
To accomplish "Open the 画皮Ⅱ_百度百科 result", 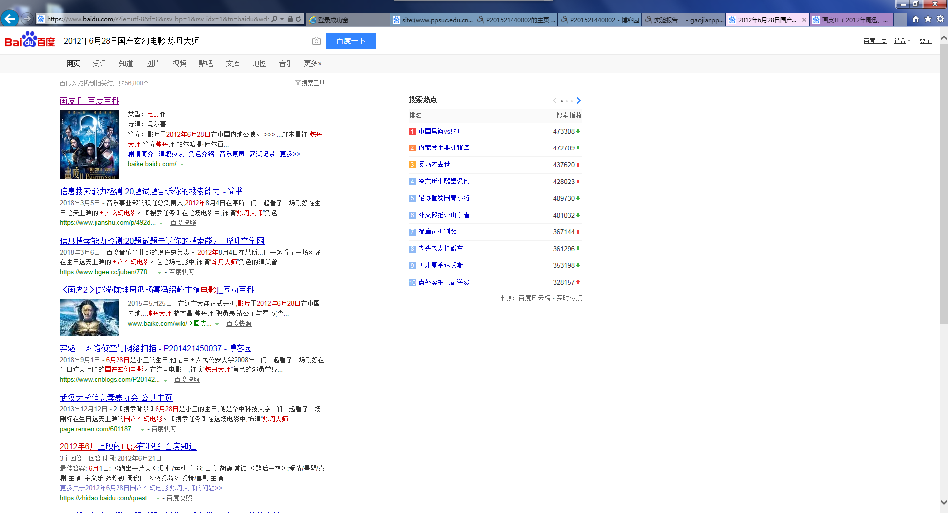I will (x=89, y=101).
